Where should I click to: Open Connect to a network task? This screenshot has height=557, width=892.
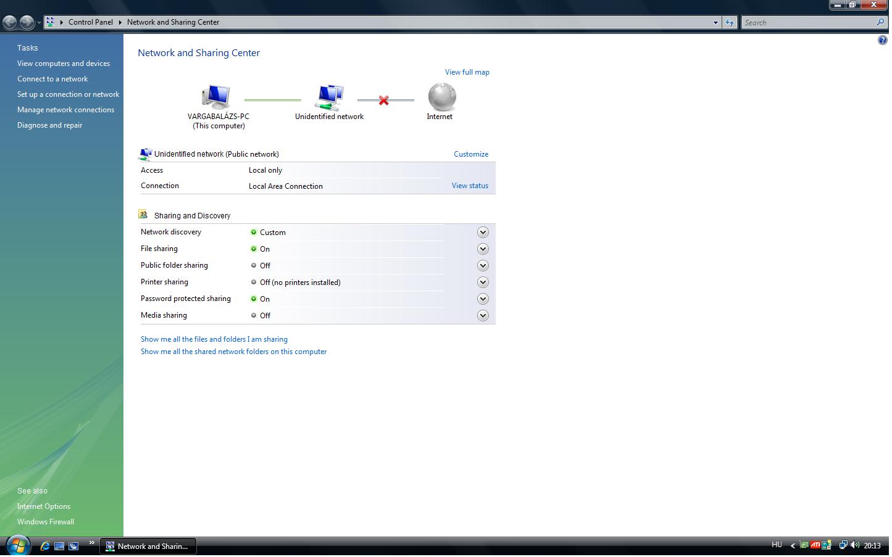52,79
